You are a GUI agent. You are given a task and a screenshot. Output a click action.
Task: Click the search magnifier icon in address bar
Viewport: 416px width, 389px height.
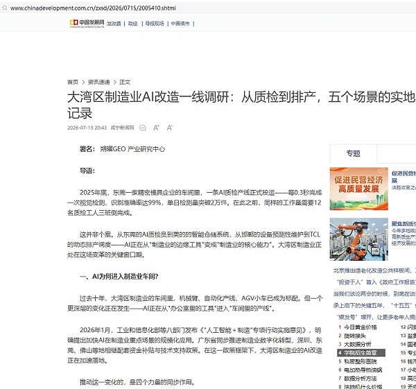pyautogui.click(x=5, y=8)
